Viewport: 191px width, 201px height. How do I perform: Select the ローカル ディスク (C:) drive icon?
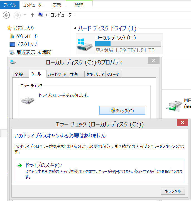(85, 44)
